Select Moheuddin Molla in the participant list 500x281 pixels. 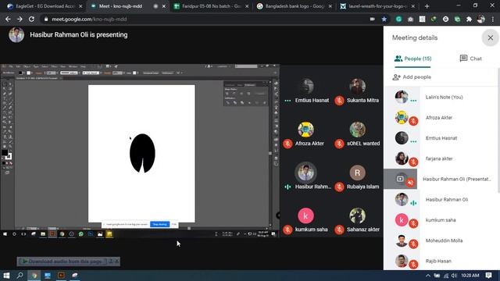pos(441,240)
